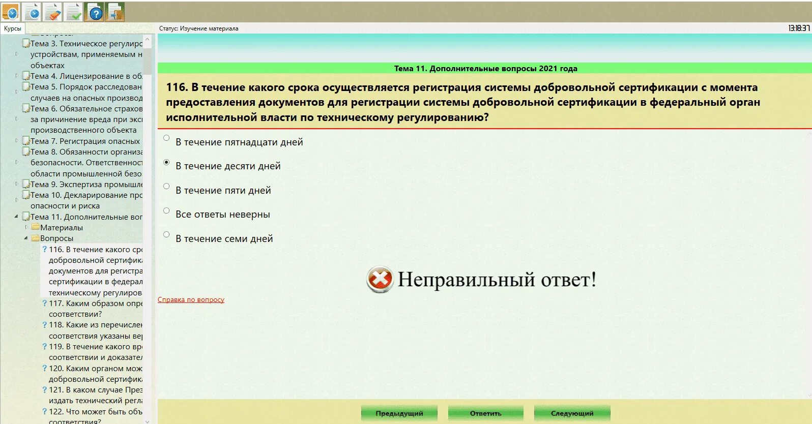Click the Тема 4 notebook icon
The image size is (812, 424).
pos(26,76)
